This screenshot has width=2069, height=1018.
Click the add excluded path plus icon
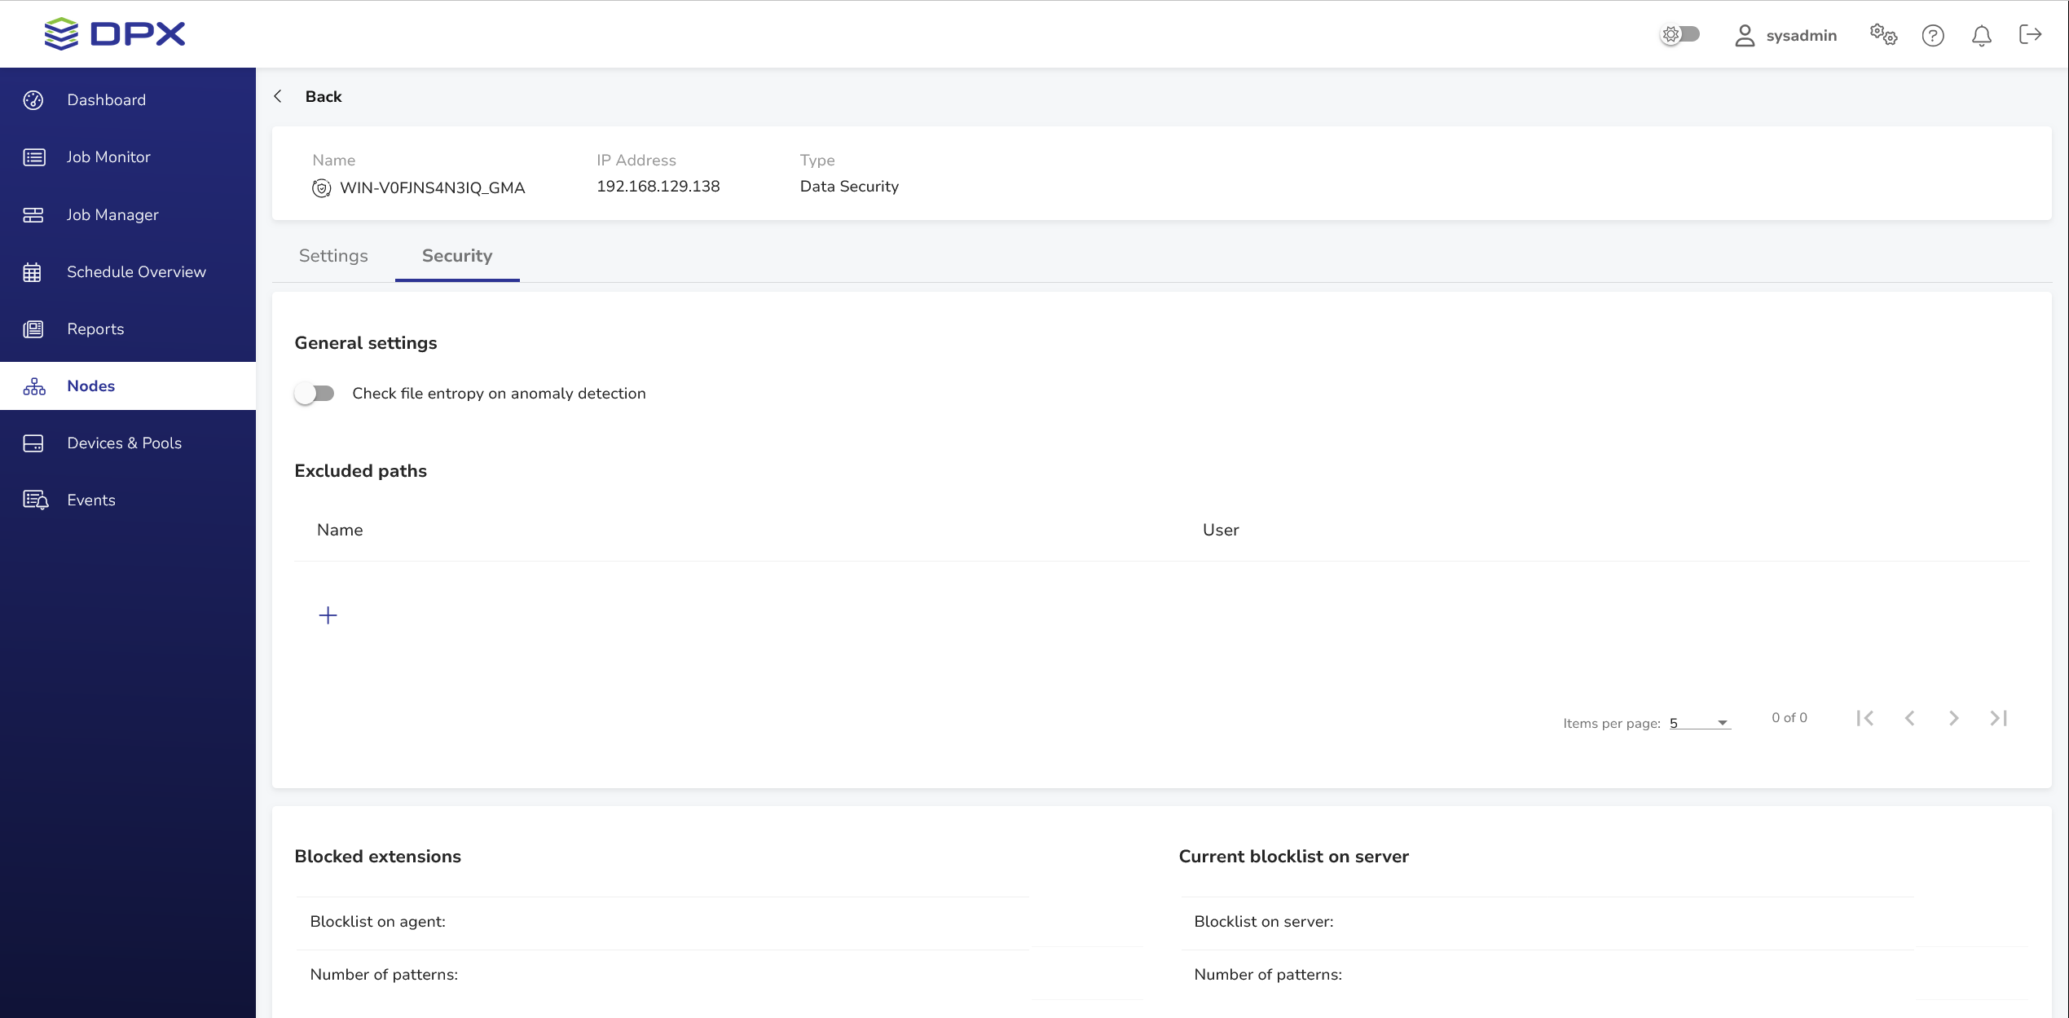point(328,615)
